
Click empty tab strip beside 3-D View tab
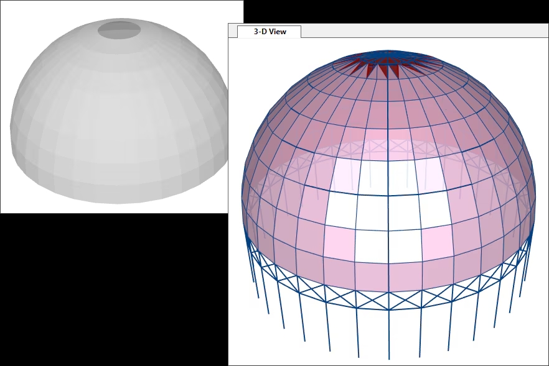(x=423, y=31)
